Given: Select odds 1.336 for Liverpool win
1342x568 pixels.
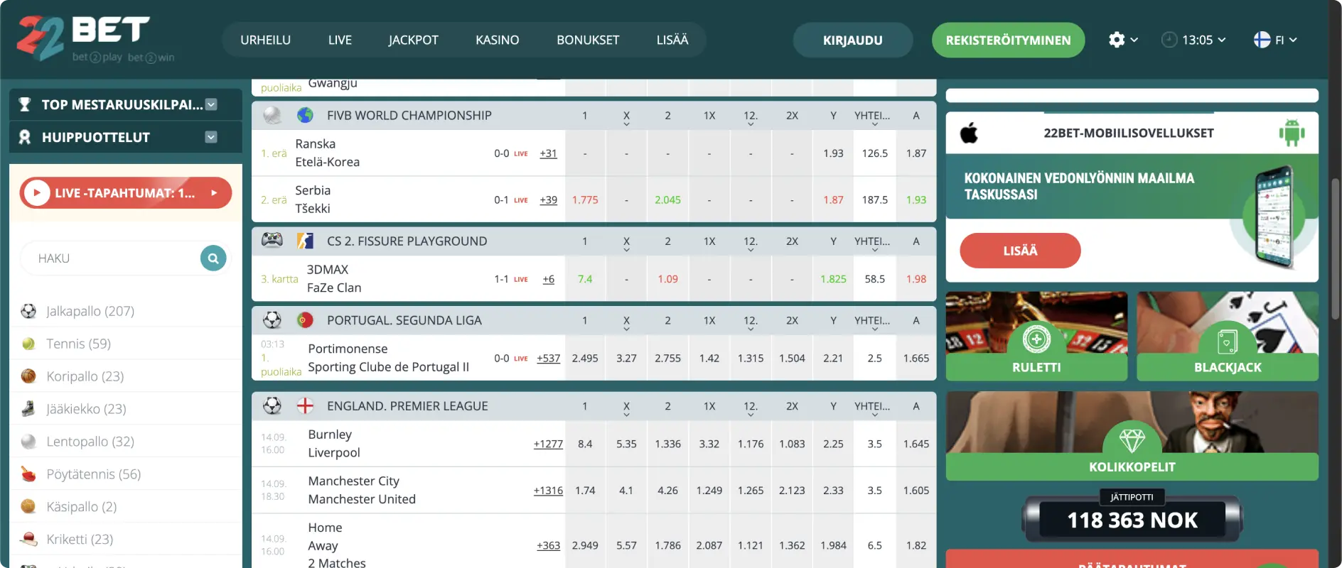Looking at the screenshot, I should coord(667,444).
